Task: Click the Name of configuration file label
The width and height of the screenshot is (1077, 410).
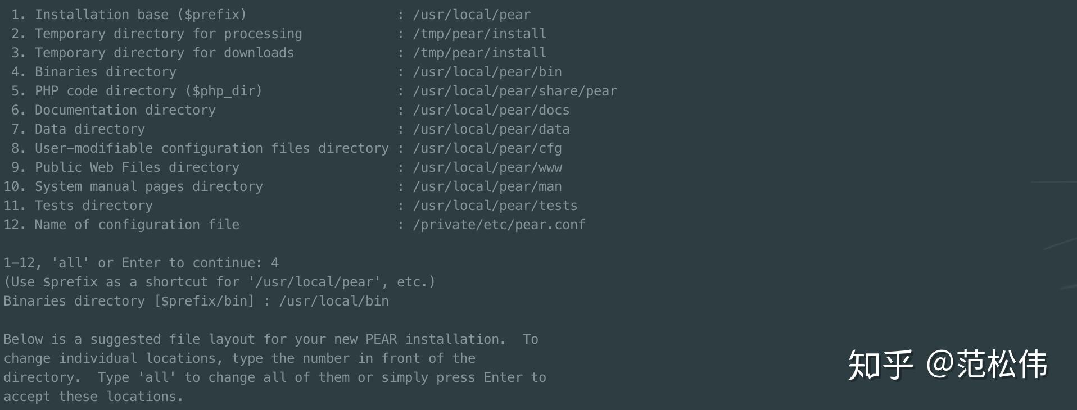Action: pos(137,225)
